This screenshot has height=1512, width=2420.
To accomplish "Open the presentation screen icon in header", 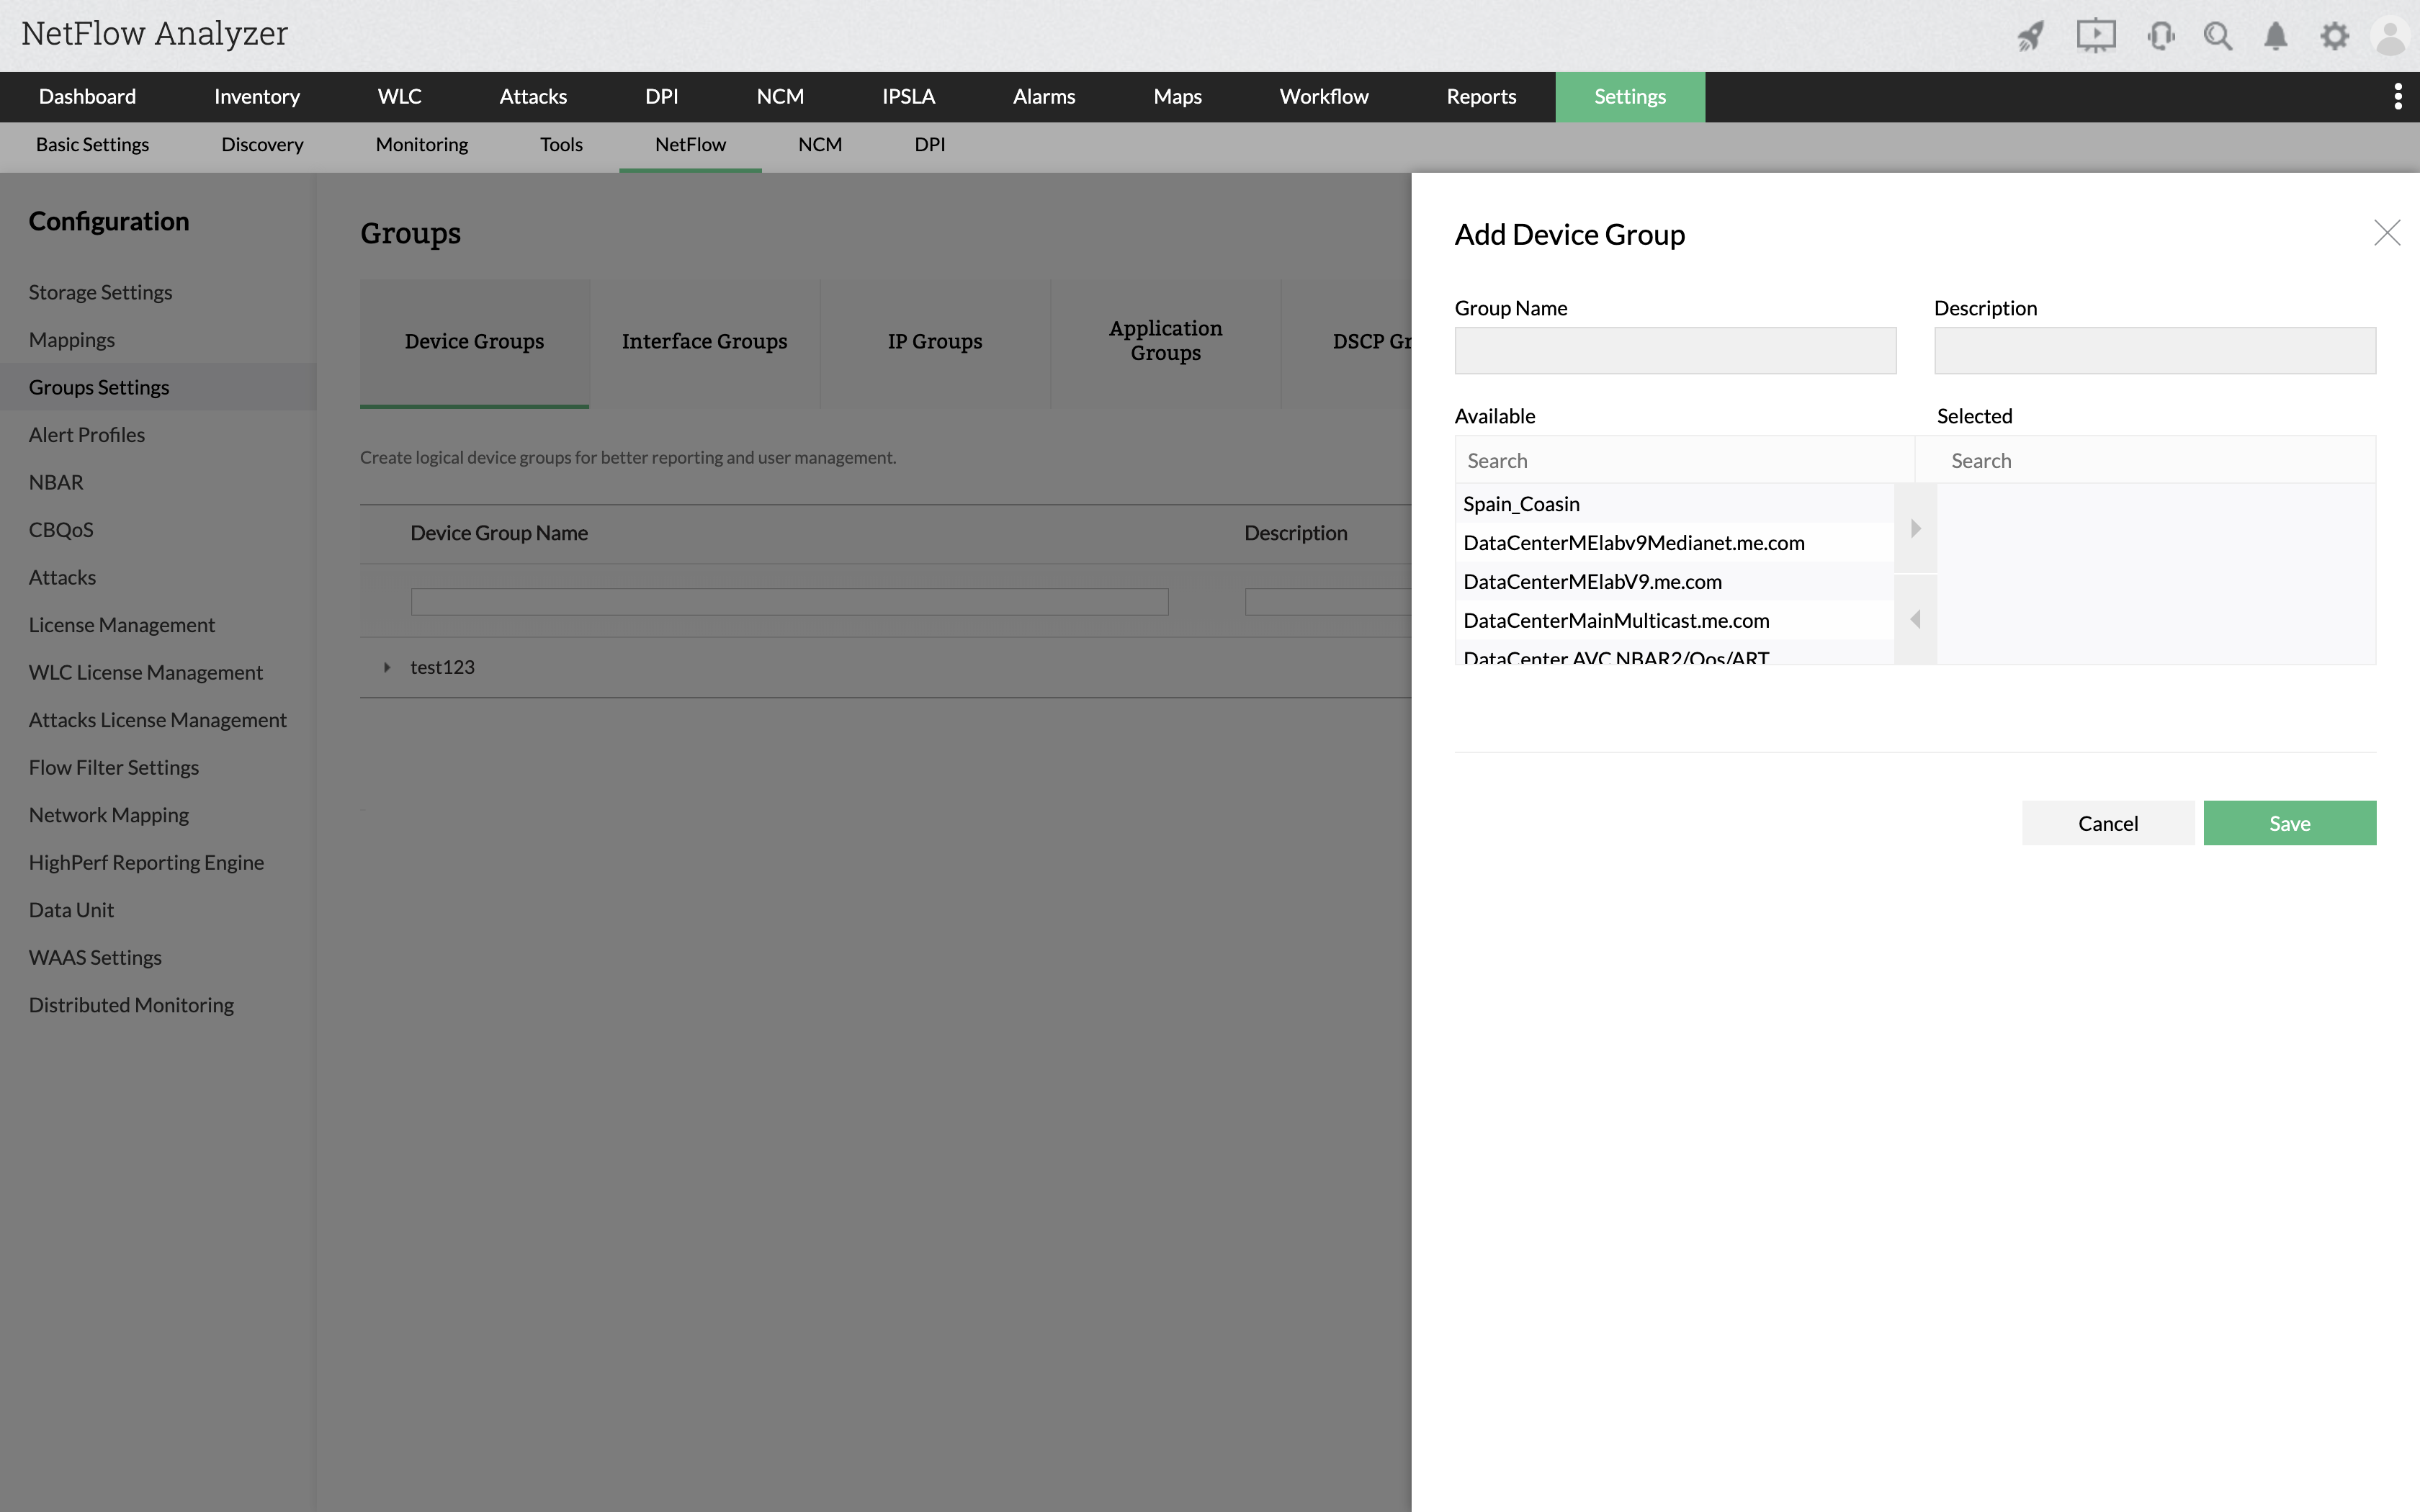I will pos(2095,37).
